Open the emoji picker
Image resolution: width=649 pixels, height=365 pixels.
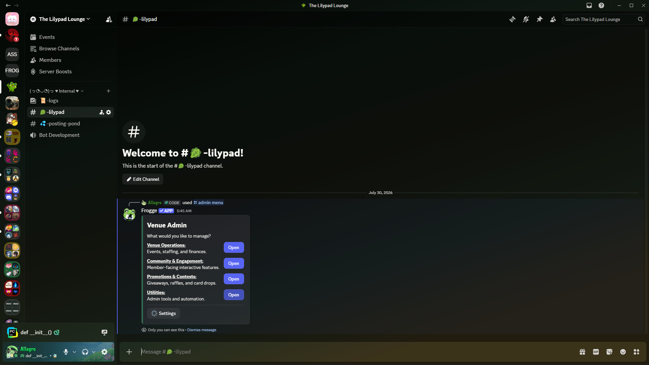click(x=623, y=352)
